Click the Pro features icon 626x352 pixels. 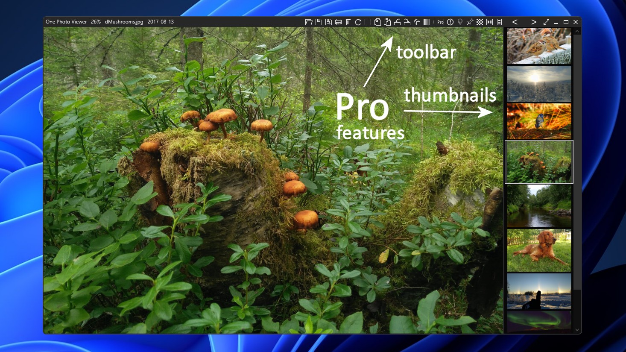point(440,22)
